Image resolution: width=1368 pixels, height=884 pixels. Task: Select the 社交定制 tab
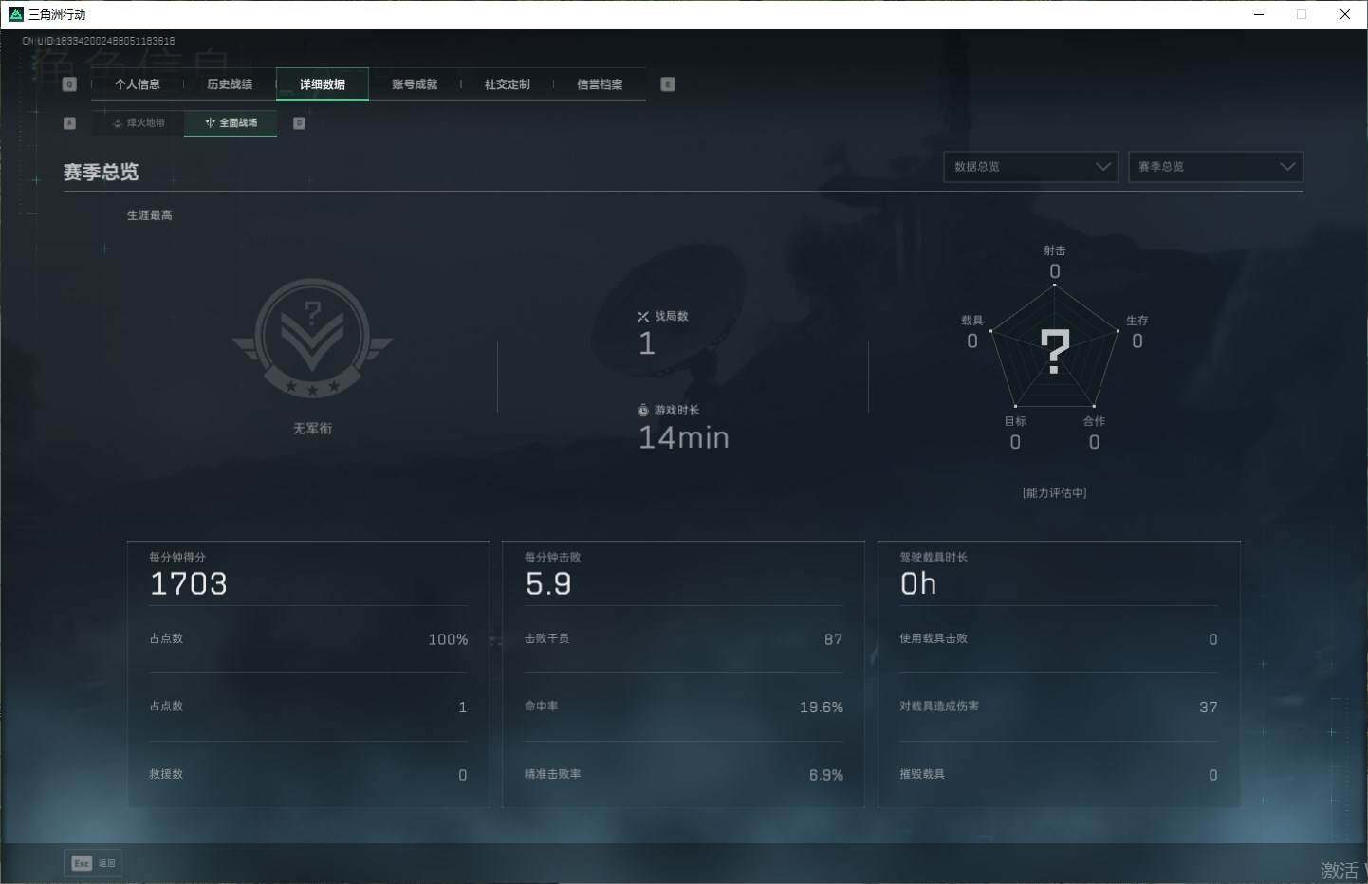pos(507,84)
